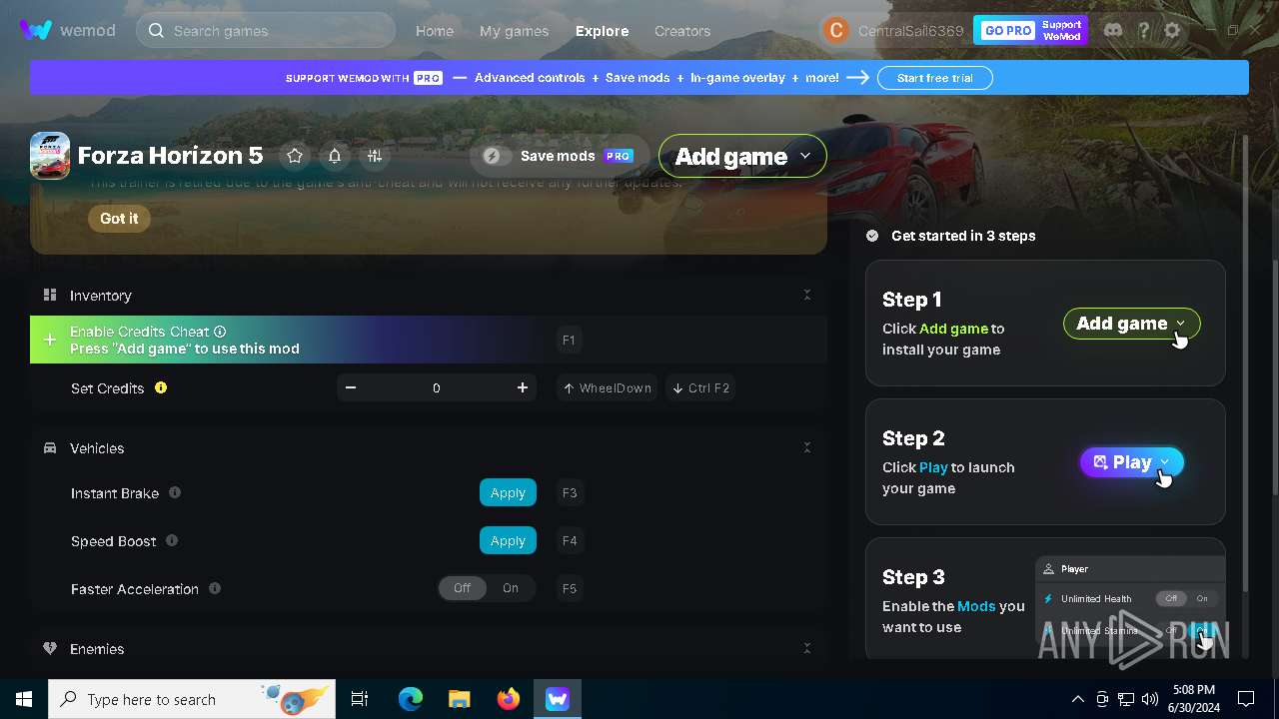Switch to the Explore tab
The height and width of the screenshot is (719, 1279).
pyautogui.click(x=602, y=31)
